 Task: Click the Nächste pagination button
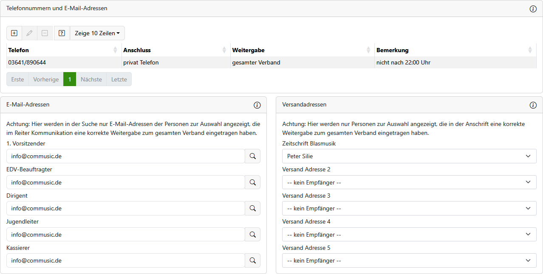91,79
